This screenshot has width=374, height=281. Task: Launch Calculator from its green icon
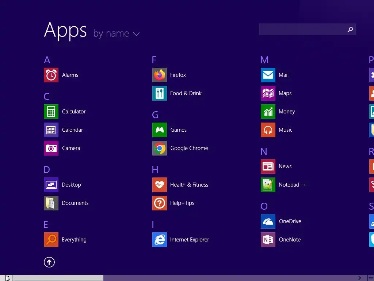click(51, 112)
